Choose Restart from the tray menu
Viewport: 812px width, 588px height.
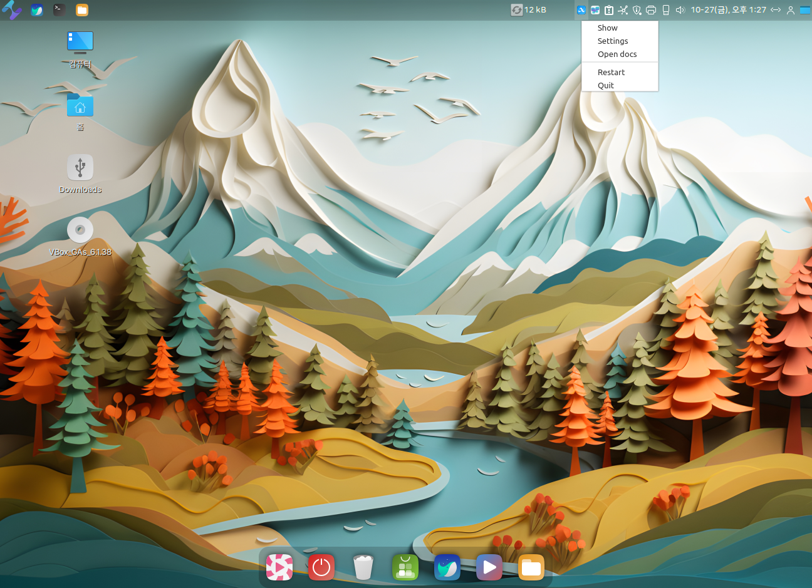pos(611,72)
